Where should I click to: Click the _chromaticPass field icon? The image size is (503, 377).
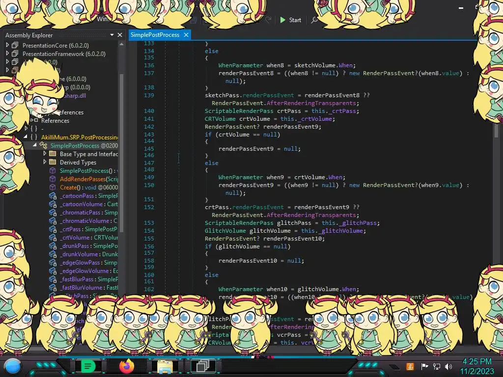53,212
